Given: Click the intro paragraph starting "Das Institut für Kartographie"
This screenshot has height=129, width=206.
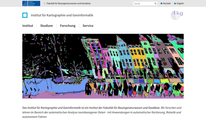Looking at the screenshot, I should [102, 112].
